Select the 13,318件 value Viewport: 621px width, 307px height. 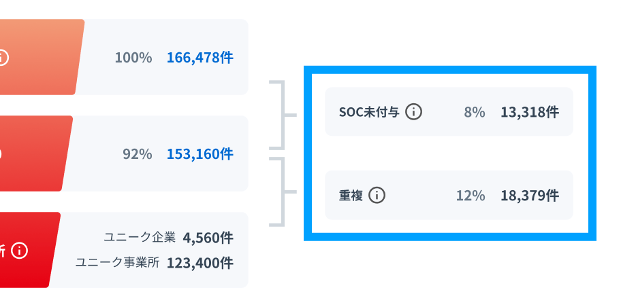529,112
